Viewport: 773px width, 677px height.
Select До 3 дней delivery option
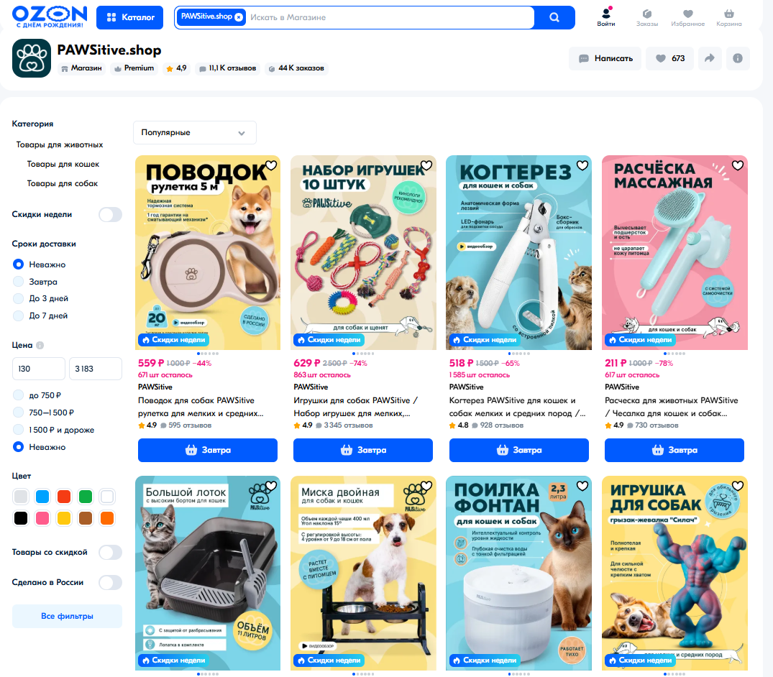tap(40, 298)
